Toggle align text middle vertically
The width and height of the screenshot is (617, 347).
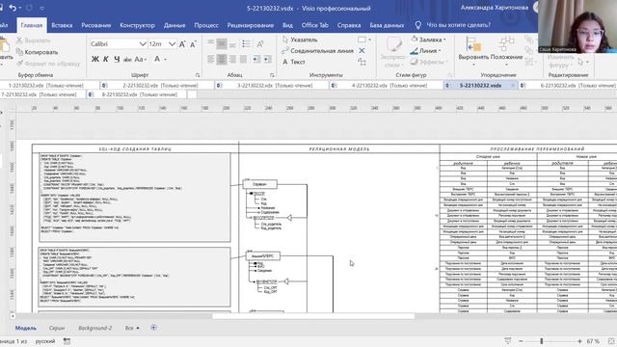click(x=222, y=43)
